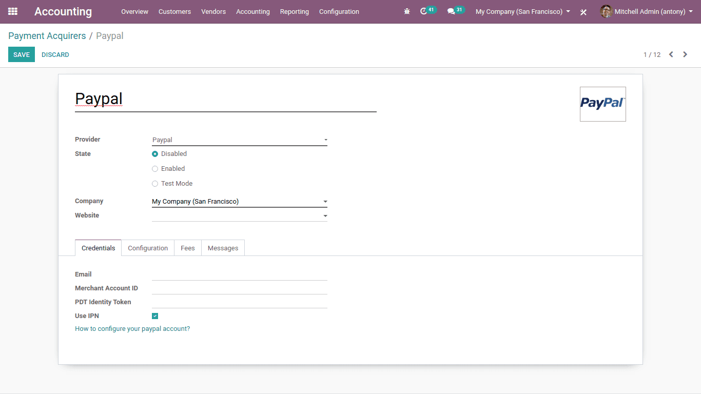Open 'How to configure your paypal account?' link
Image resolution: width=701 pixels, height=394 pixels.
point(132,329)
